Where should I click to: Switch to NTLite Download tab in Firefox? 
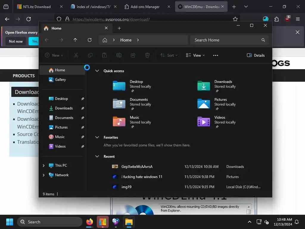40,7
